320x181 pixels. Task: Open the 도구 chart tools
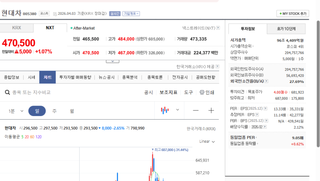tap(188, 92)
